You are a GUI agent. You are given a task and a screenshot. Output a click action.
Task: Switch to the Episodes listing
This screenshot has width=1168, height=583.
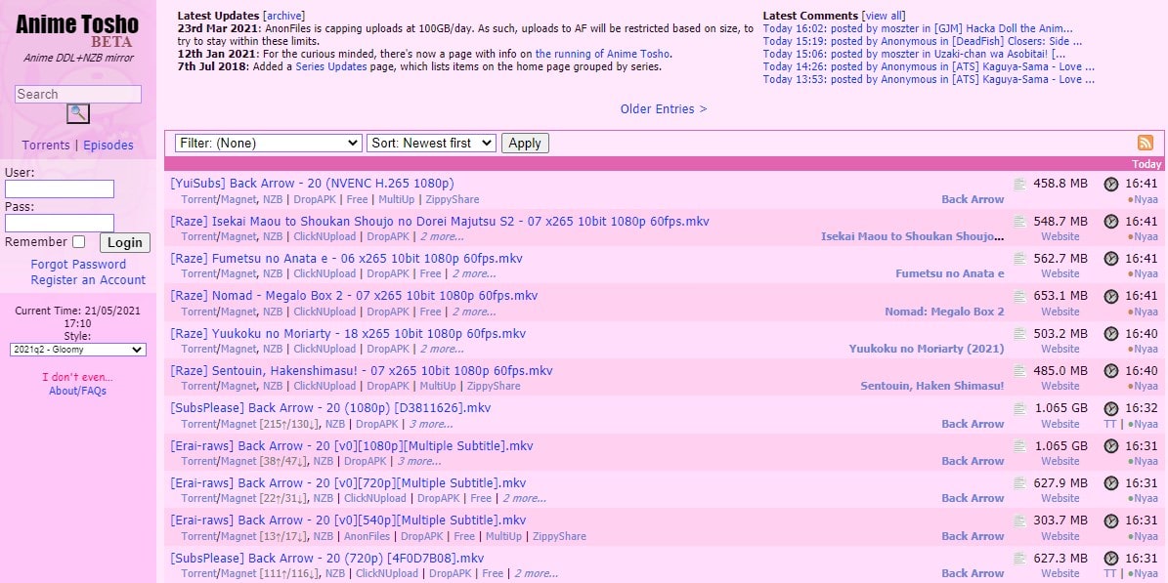pyautogui.click(x=108, y=145)
